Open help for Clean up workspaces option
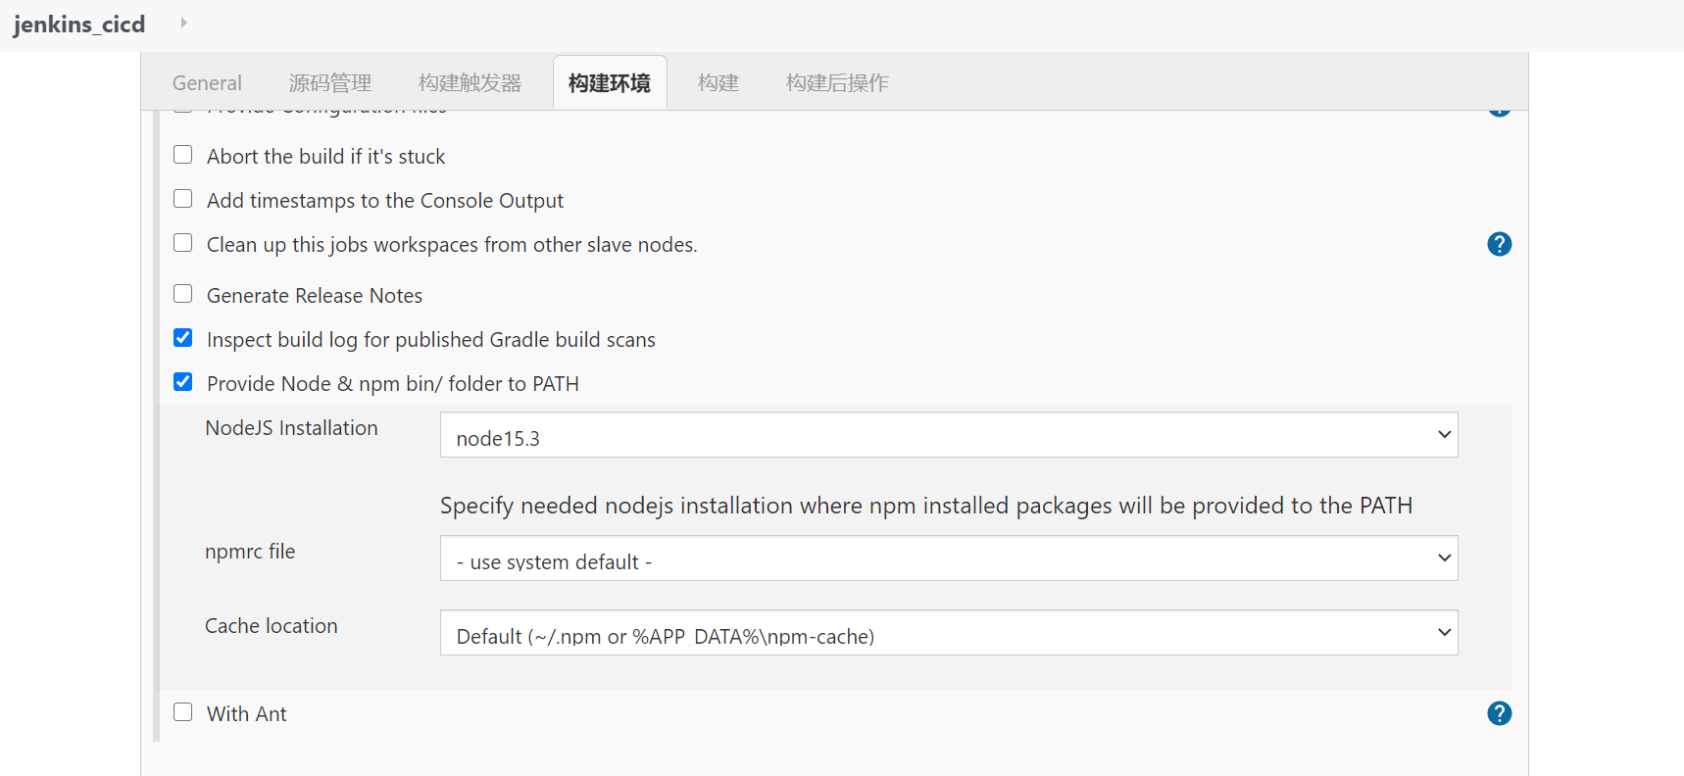The height and width of the screenshot is (776, 1684). [1499, 244]
